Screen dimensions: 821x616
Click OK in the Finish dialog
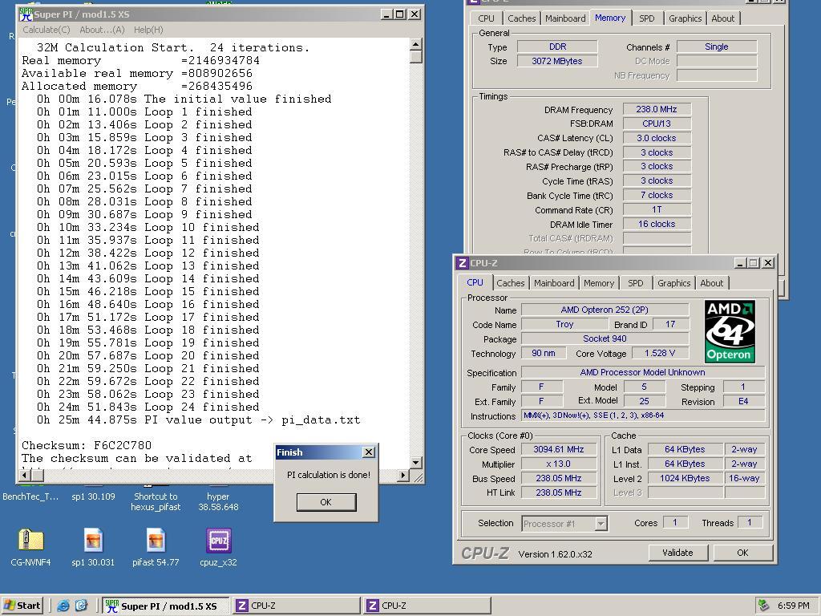(326, 502)
